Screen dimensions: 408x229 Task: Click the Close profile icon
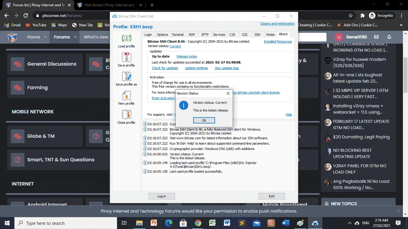click(126, 114)
